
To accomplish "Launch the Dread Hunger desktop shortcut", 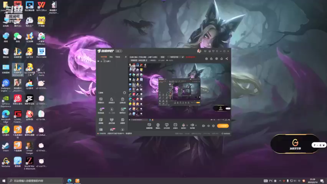I will pyautogui.click(x=29, y=148).
